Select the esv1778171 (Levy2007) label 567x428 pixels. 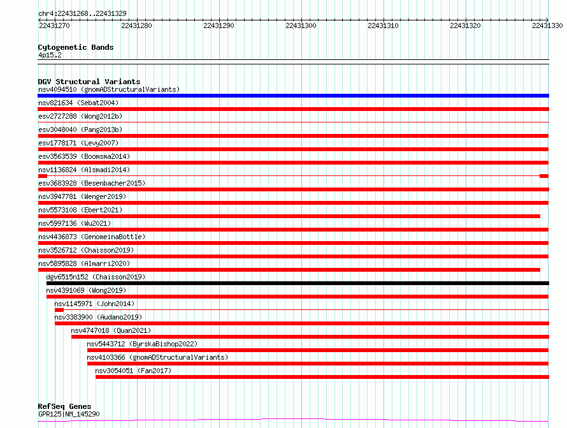coord(78,143)
